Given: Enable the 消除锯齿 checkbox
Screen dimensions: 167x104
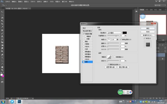Looking at the screenshot, I should (114, 57).
